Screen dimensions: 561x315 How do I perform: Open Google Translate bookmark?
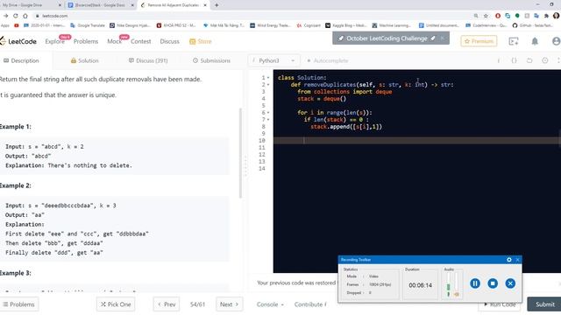click(88, 25)
